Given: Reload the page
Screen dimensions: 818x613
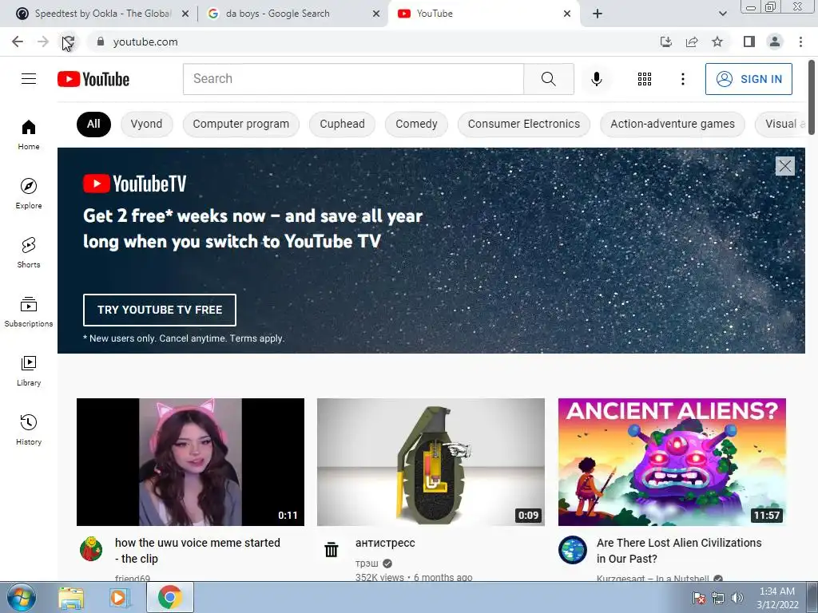Looking at the screenshot, I should pyautogui.click(x=69, y=42).
